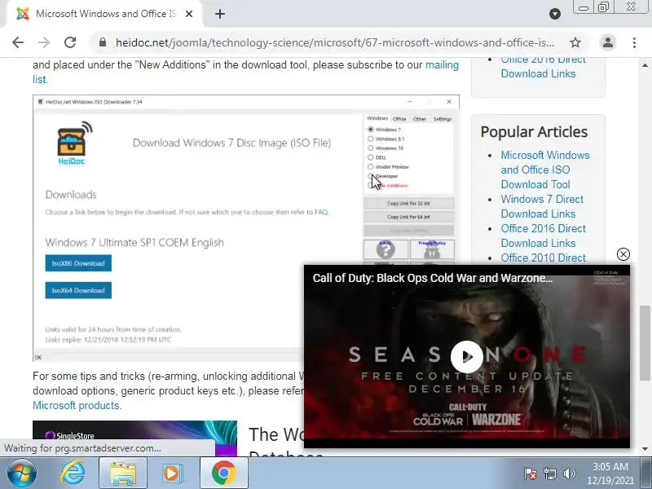This screenshot has height=489, width=652.
Task: Open volume speaker tray icon
Action: [569, 474]
